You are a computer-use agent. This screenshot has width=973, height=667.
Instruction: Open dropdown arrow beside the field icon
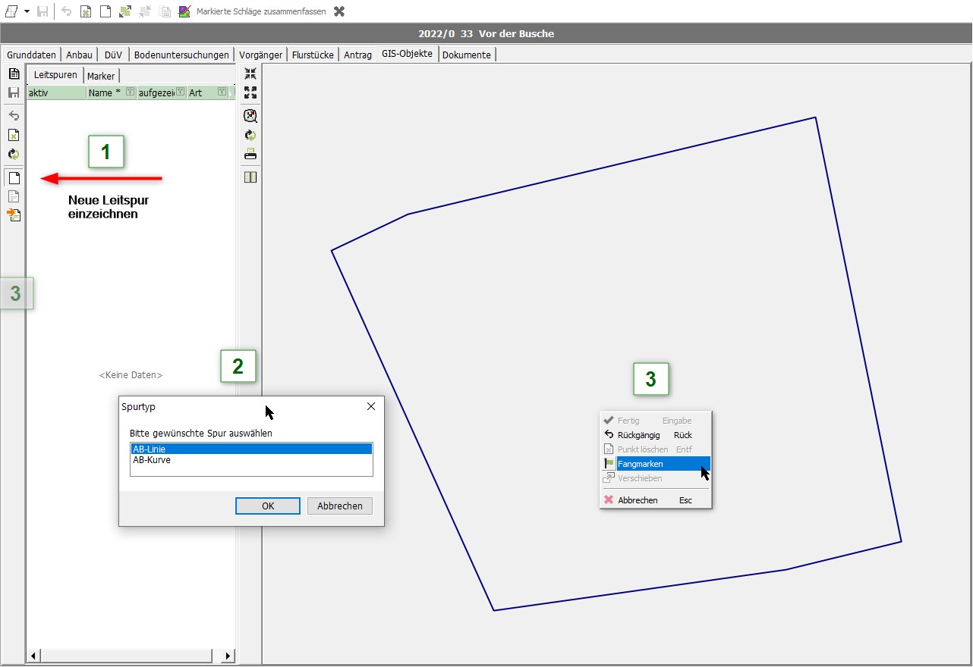(27, 11)
